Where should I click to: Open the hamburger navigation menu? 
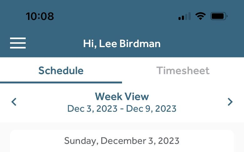click(x=18, y=43)
